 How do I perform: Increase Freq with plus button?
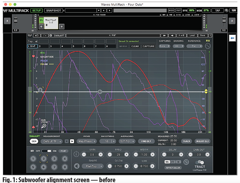click(x=126, y=154)
